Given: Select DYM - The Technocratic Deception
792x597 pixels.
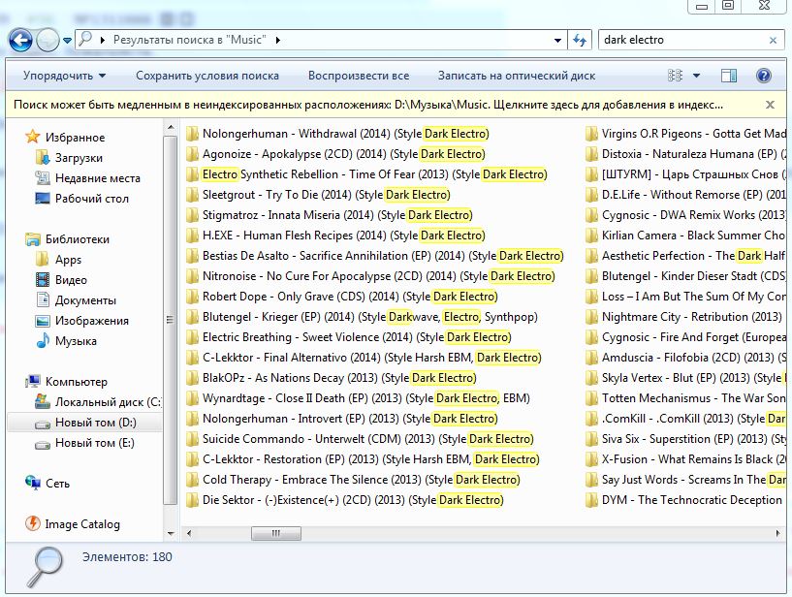Looking at the screenshot, I should click(x=683, y=500).
